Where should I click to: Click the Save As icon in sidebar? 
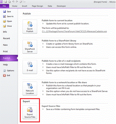(5, 16)
